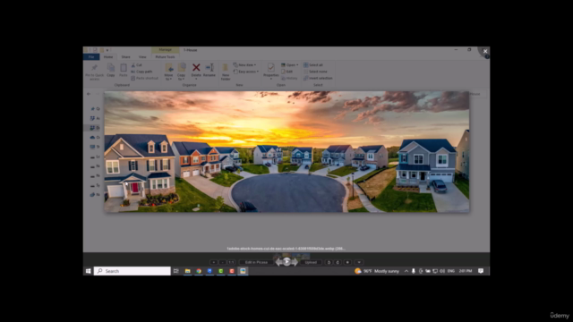Screen dimensions: 573x322
Task: Open Task View from the taskbar
Action: click(x=176, y=271)
